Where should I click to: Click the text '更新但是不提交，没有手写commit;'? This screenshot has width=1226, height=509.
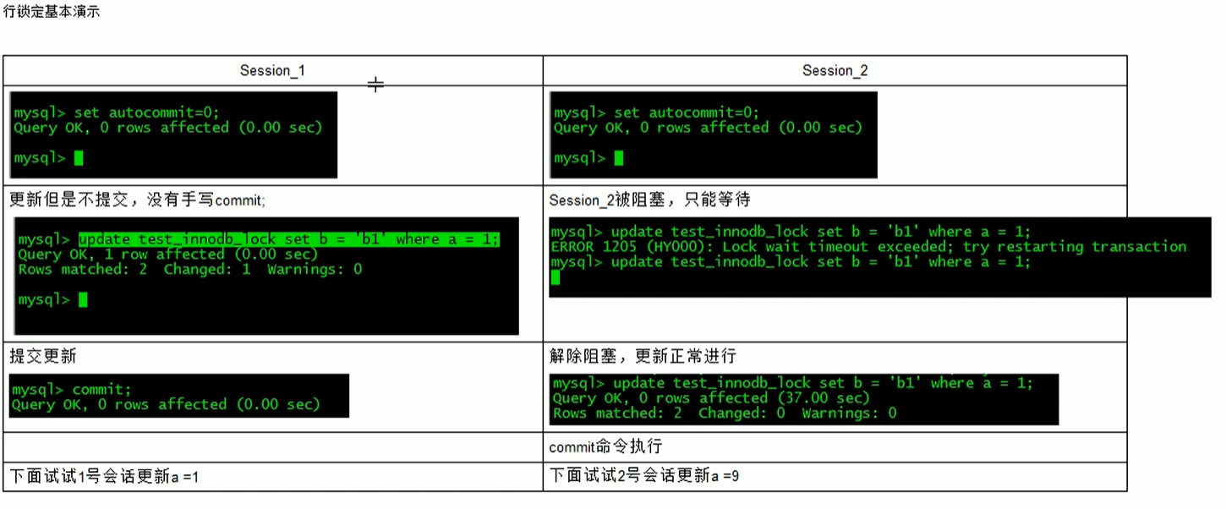tap(137, 200)
